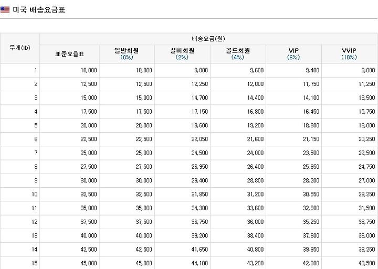
Task: Click the 38,400 gold member rate
Action: [x=255, y=235]
